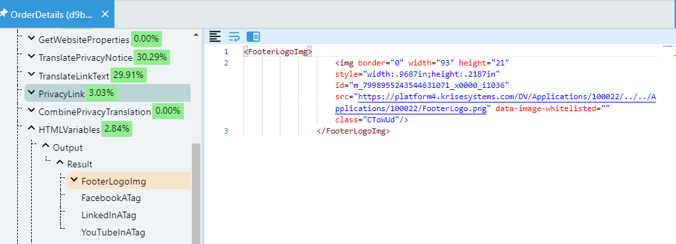
Task: Click the opening FooterLogoImg tag in editor
Action: tap(278, 52)
